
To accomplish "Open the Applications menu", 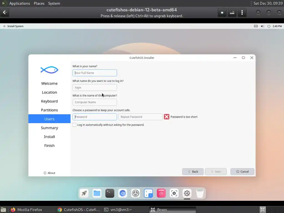I will pyautogui.click(x=20, y=3).
